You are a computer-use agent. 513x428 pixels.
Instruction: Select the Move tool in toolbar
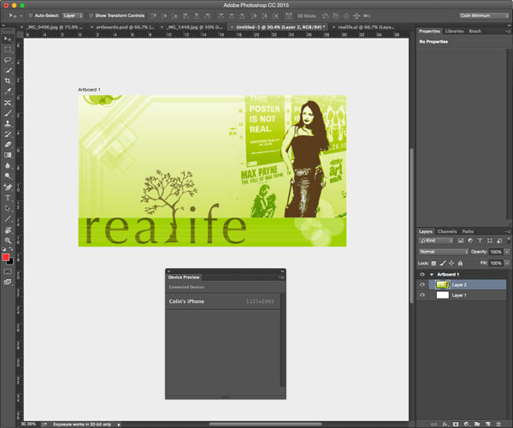click(8, 39)
